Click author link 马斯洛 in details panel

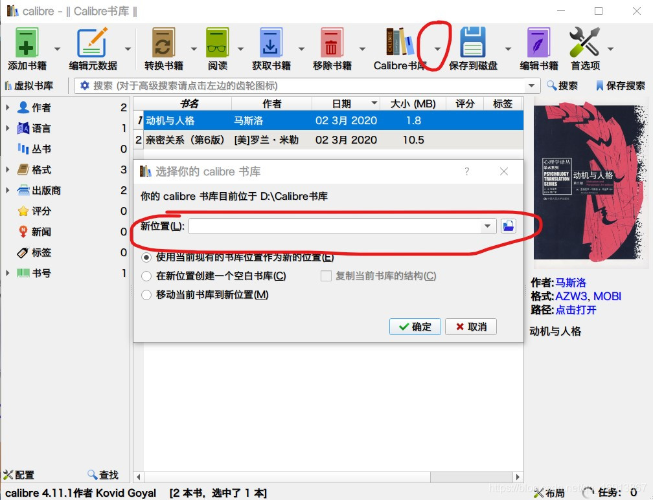tap(571, 283)
